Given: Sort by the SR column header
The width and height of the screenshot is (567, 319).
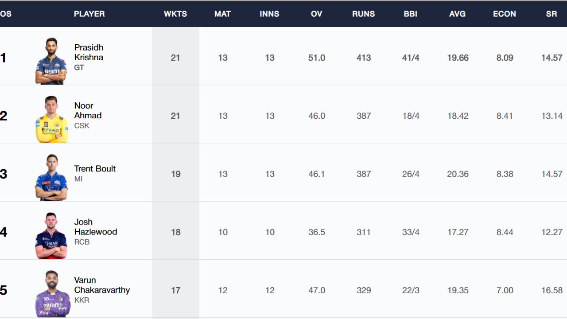Looking at the screenshot, I should [x=551, y=14].
